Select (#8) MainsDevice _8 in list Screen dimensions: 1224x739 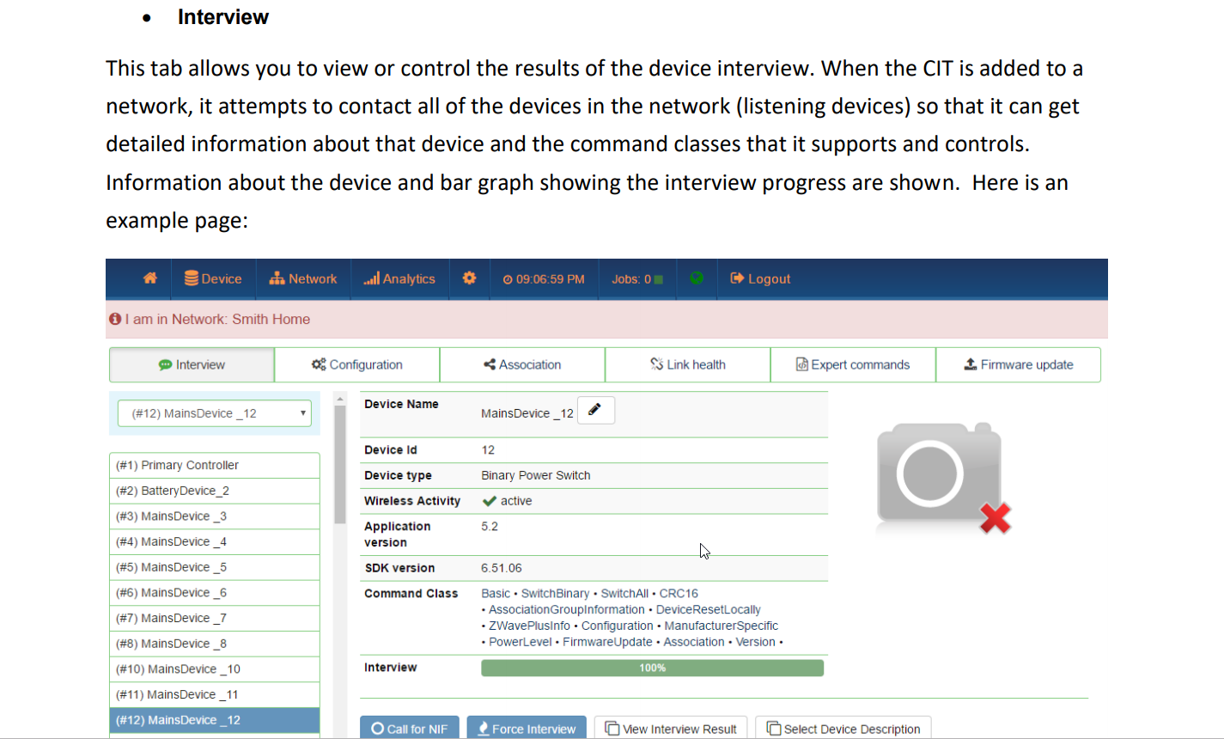click(215, 644)
